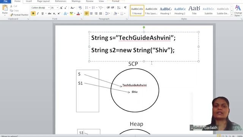Expand the Styles pane launcher
Viewport: 243px width, 137px height.
click(x=241, y=19)
